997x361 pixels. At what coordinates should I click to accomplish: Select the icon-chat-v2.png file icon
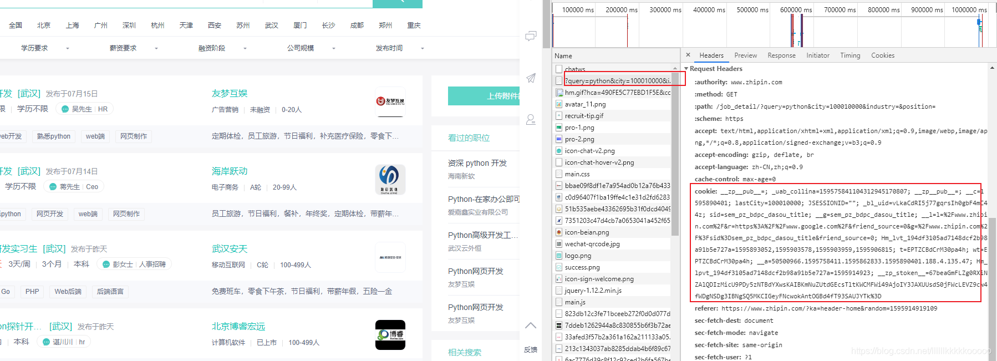(559, 151)
